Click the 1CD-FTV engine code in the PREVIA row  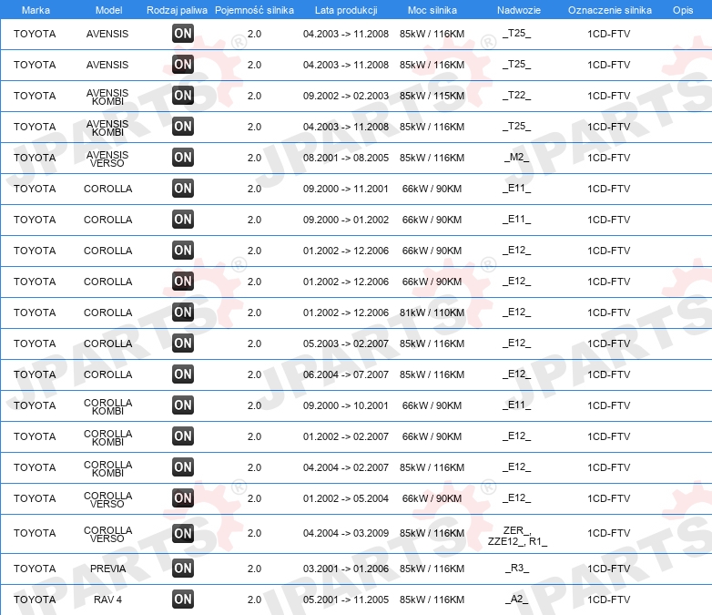(608, 569)
